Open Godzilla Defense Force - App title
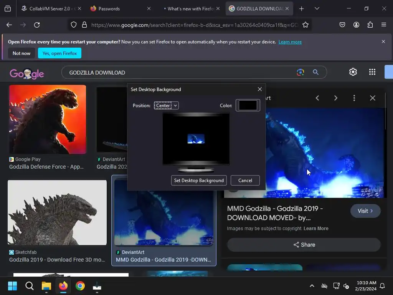Image resolution: width=393 pixels, height=295 pixels. pyautogui.click(x=46, y=167)
